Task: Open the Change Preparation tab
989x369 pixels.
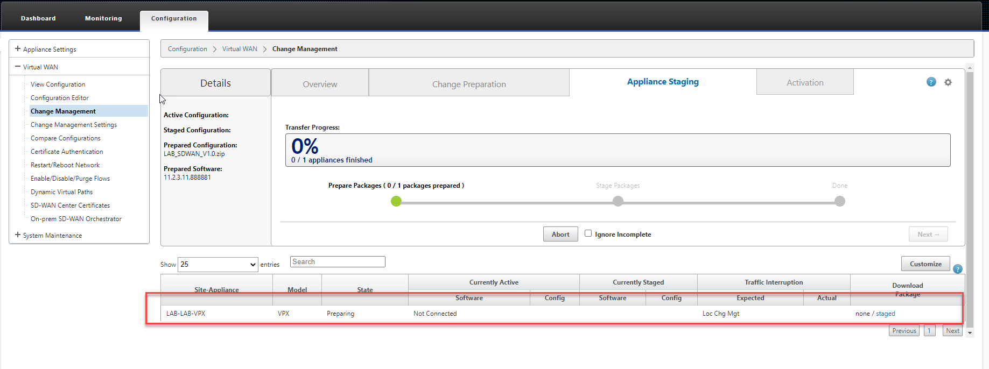Action: point(468,84)
